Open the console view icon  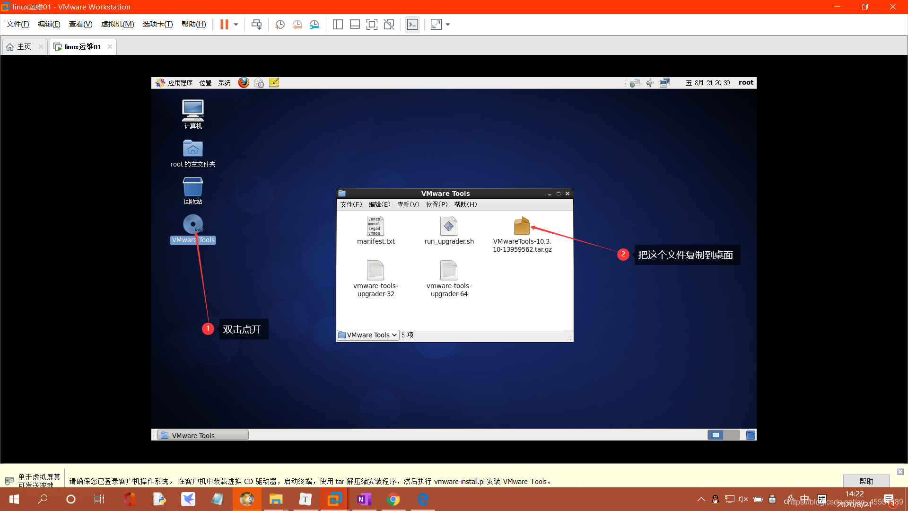tap(412, 25)
